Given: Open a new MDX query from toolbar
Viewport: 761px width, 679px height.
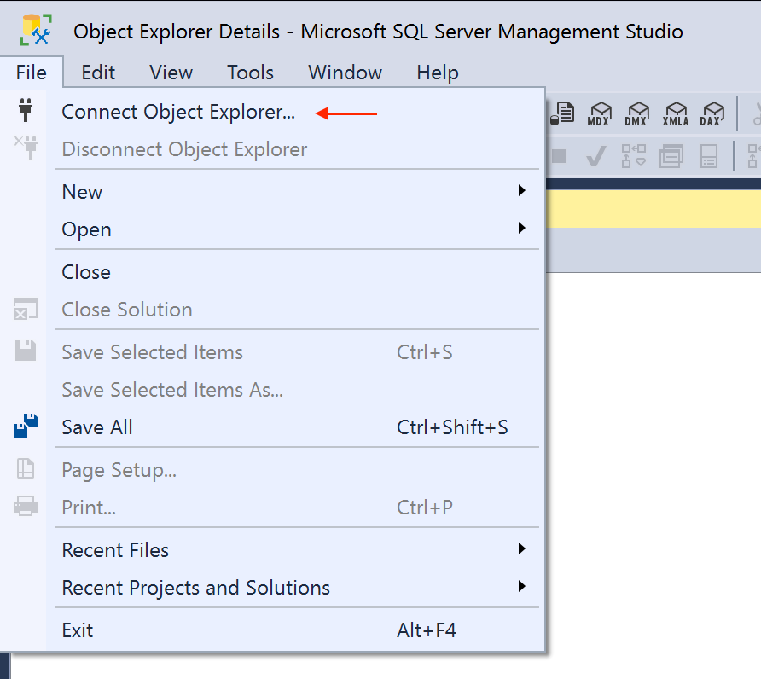Looking at the screenshot, I should (600, 114).
